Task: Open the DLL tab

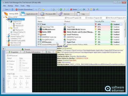Action: click(48, 52)
